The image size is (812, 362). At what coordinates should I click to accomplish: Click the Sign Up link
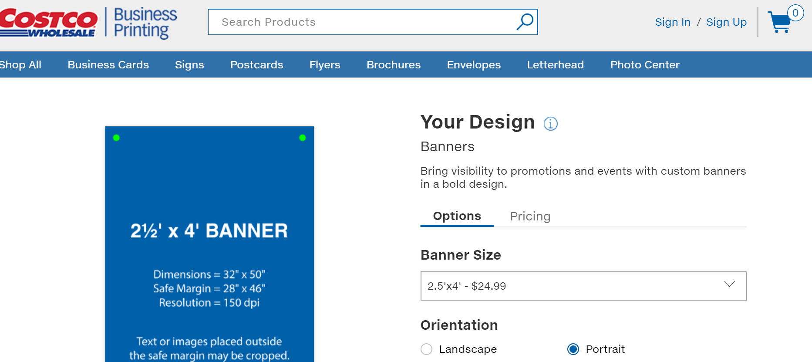click(726, 22)
